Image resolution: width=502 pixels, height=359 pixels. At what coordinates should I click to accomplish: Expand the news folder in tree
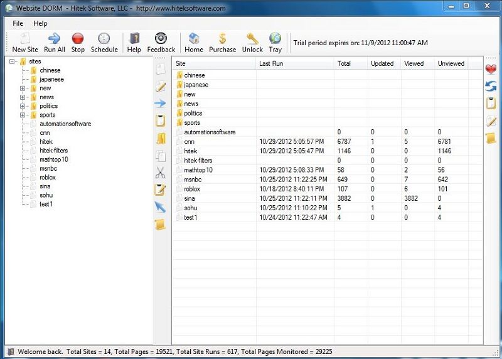pyautogui.click(x=23, y=97)
